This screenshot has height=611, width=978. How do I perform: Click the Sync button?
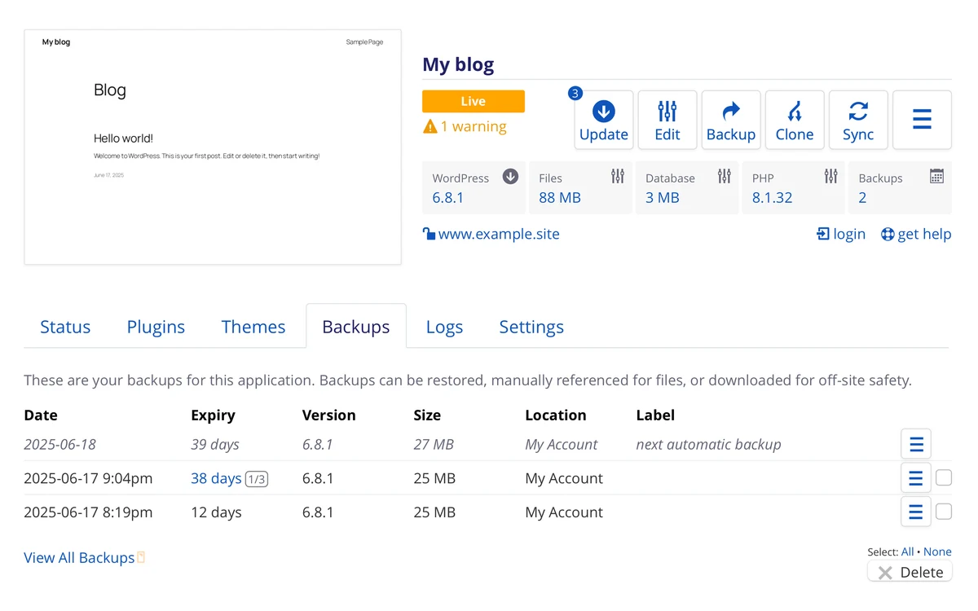858,120
